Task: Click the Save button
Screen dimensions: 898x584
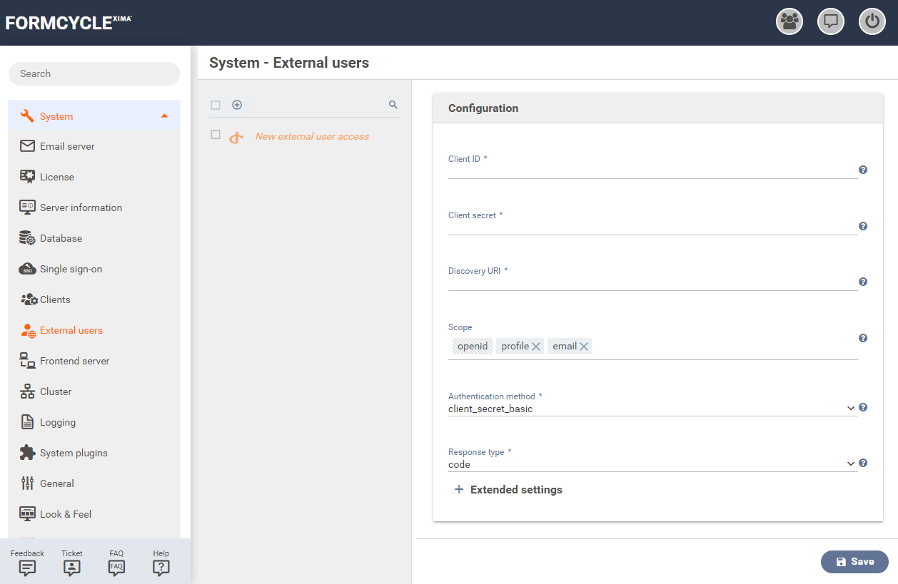Action: [x=854, y=562]
